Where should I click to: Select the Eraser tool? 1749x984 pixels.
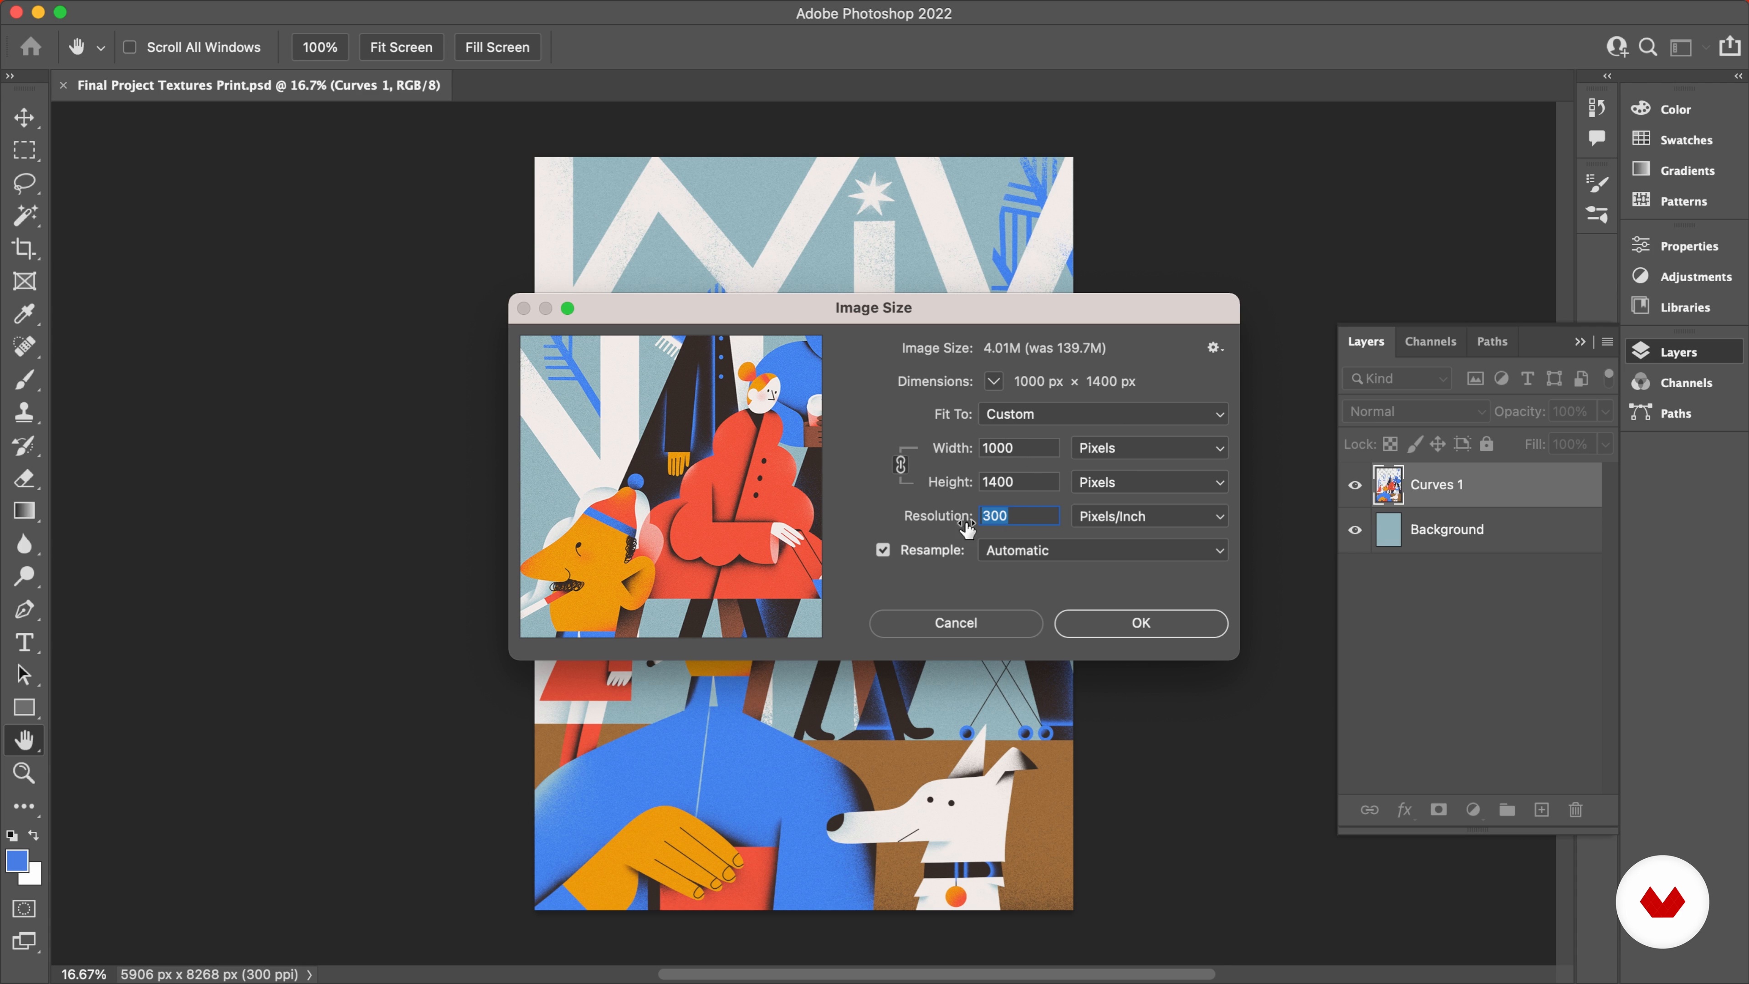[x=25, y=478]
